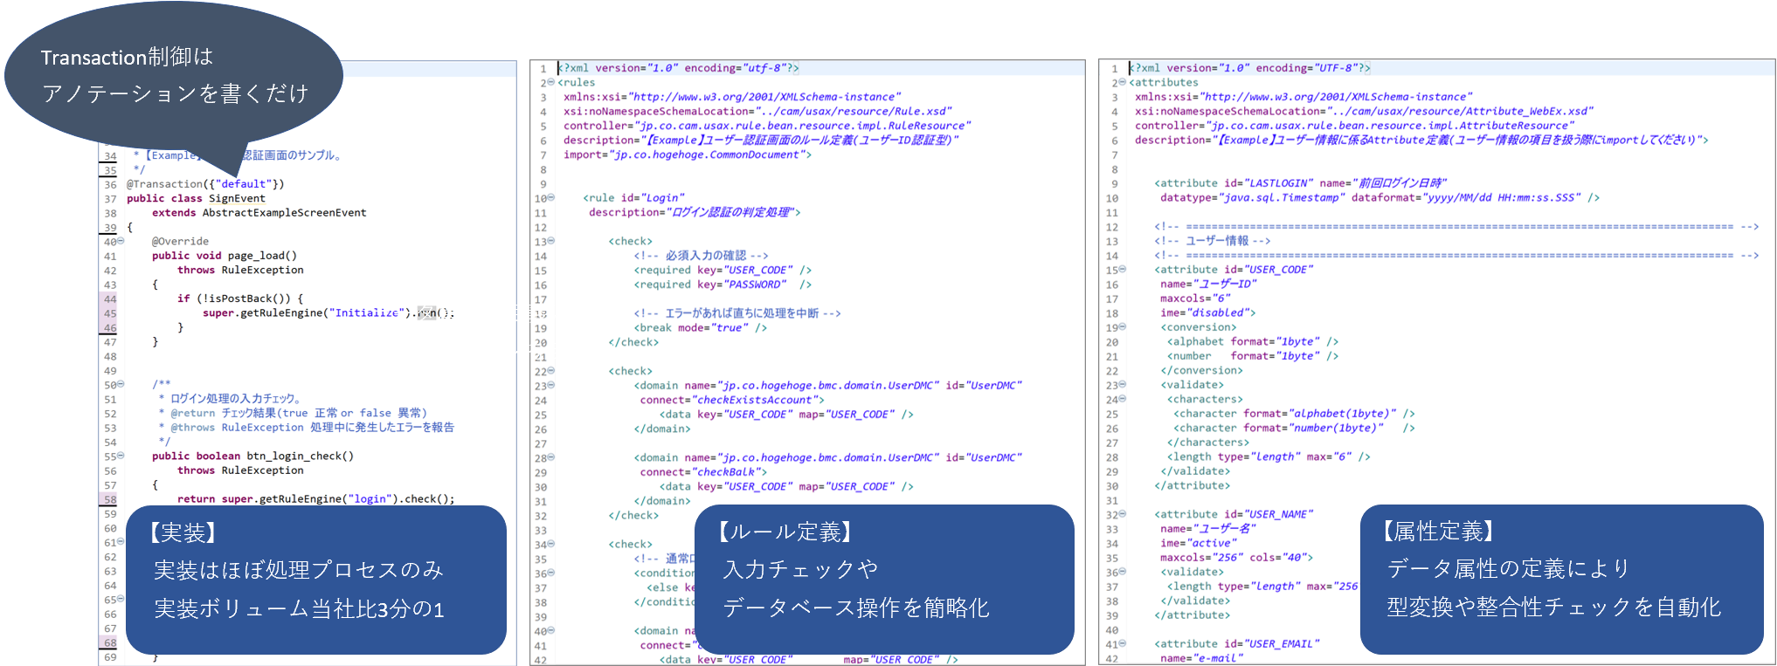The width and height of the screenshot is (1777, 666).
Task: Place cursor on the @Transaction annotation line
Action: (x=205, y=184)
